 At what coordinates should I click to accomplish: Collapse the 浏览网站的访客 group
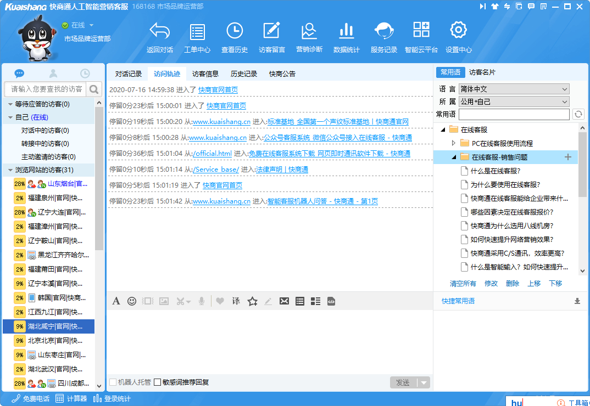click(10, 170)
